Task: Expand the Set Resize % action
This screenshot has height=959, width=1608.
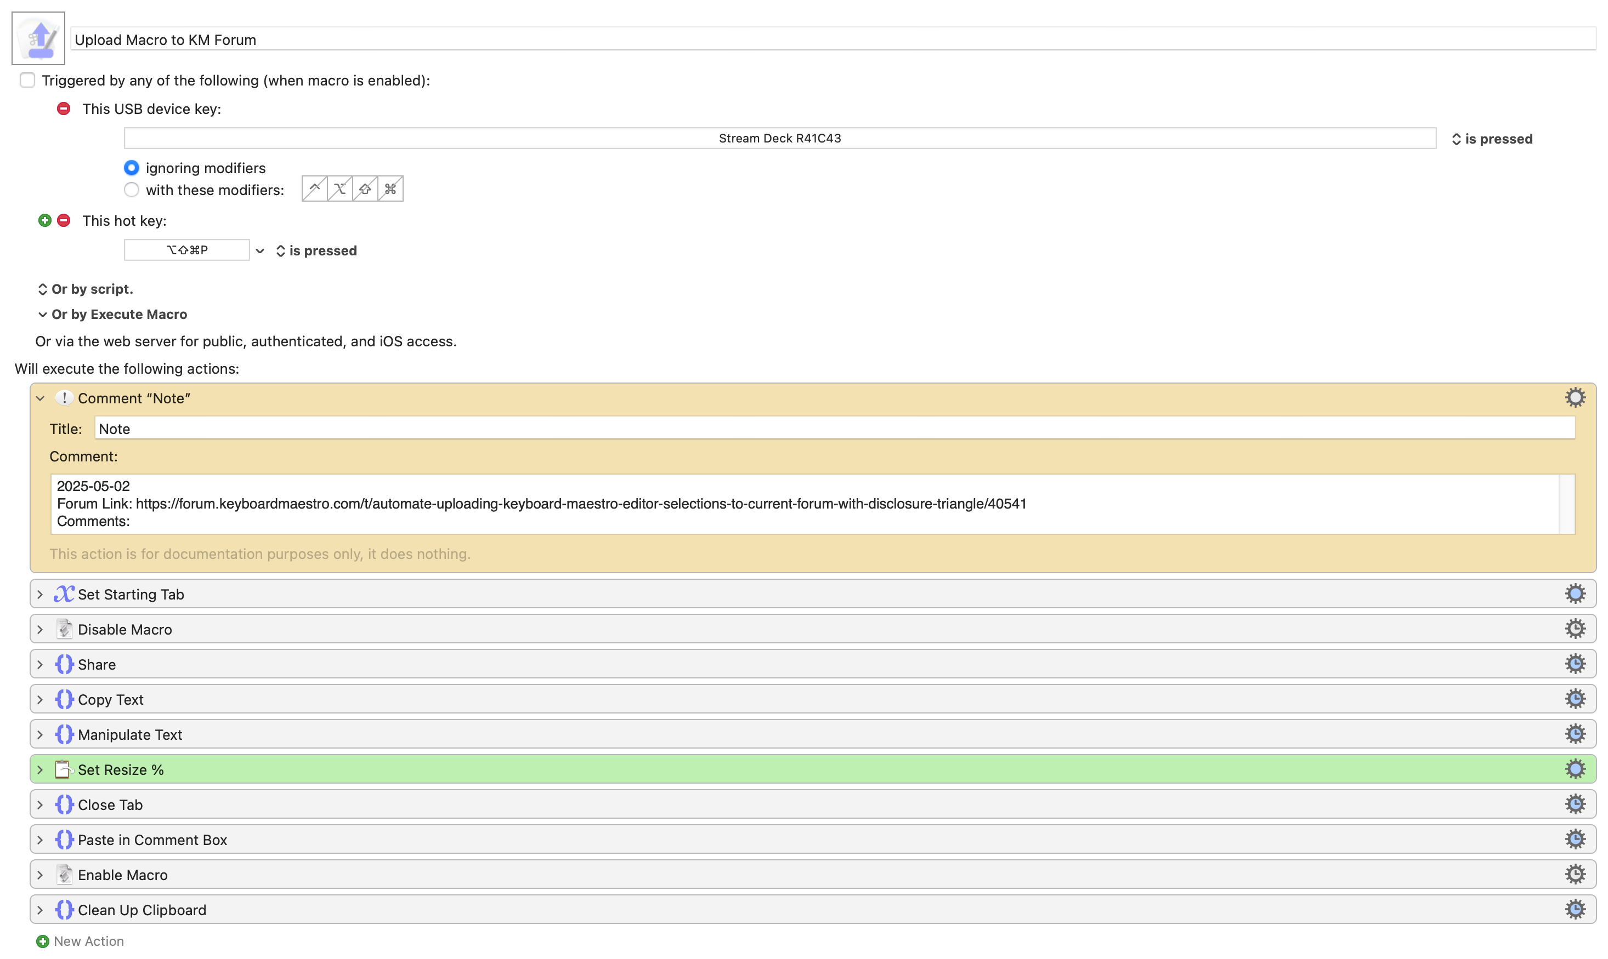Action: point(40,769)
